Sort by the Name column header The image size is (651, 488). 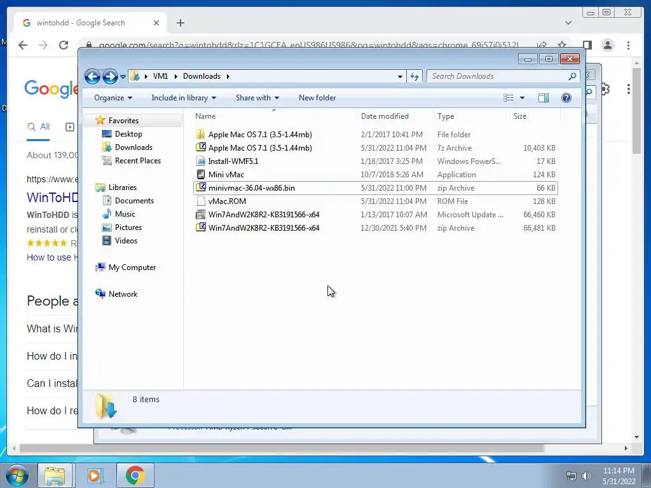(274, 116)
